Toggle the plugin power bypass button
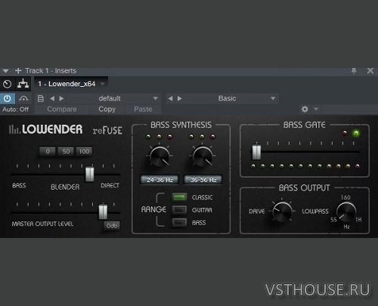The width and height of the screenshot is (378, 306). coord(8,98)
